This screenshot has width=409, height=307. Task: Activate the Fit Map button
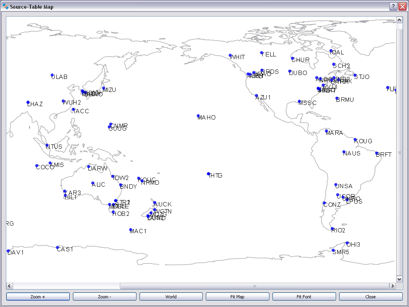237,296
